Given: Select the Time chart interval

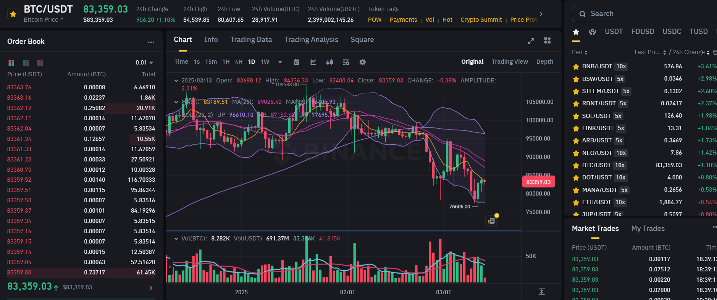Looking at the screenshot, I should pos(181,62).
